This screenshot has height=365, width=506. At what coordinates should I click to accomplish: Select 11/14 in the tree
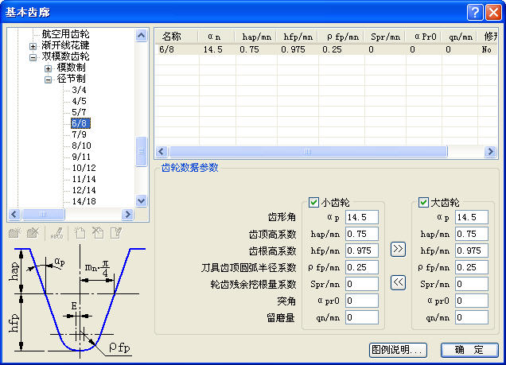pos(84,179)
